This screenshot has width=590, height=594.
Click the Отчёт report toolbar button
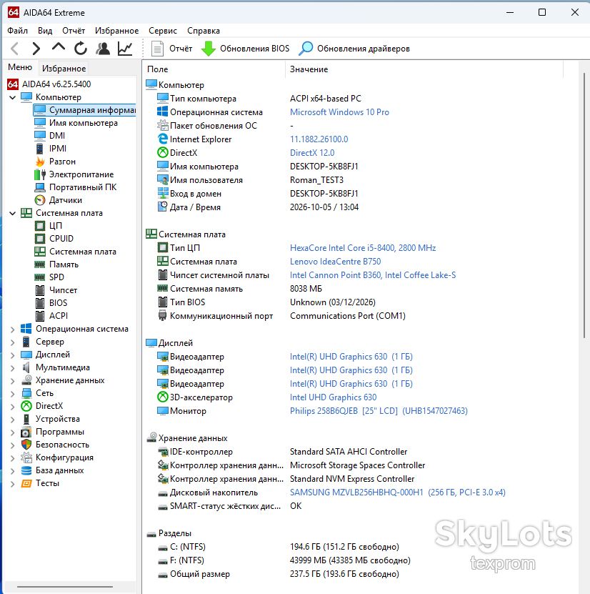[x=172, y=49]
